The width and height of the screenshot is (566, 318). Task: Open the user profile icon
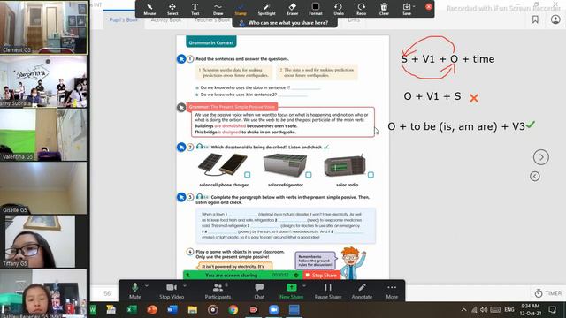555,19
